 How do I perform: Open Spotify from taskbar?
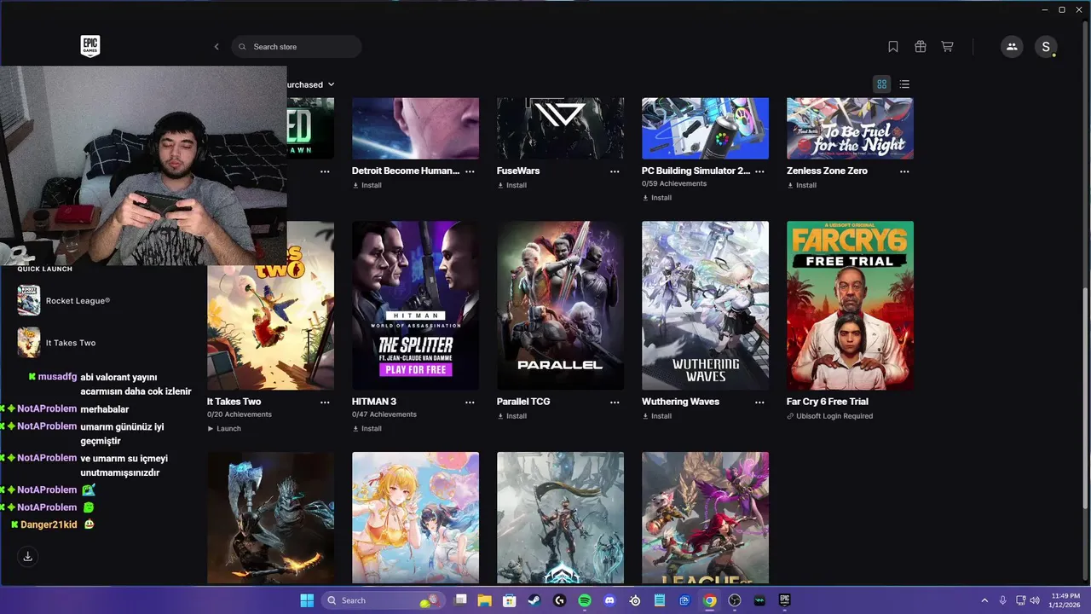(x=585, y=600)
